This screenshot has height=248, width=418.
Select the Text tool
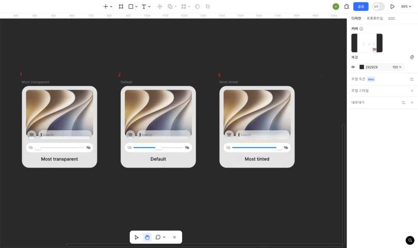coord(144,6)
